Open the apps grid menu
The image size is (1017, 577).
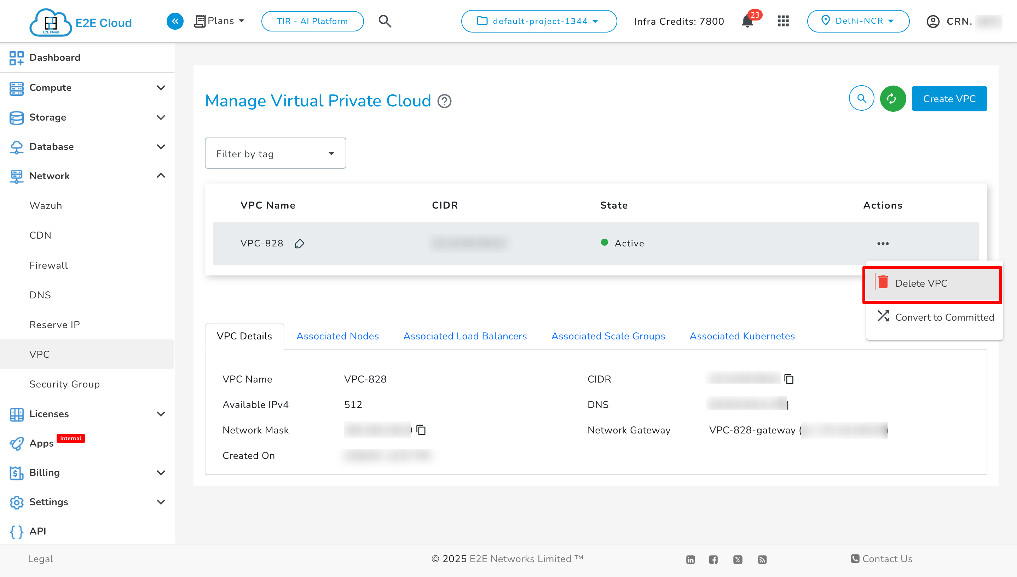pos(783,21)
